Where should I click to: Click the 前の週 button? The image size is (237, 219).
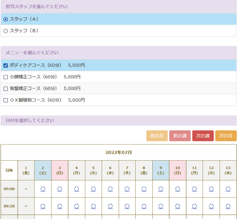coord(180,136)
